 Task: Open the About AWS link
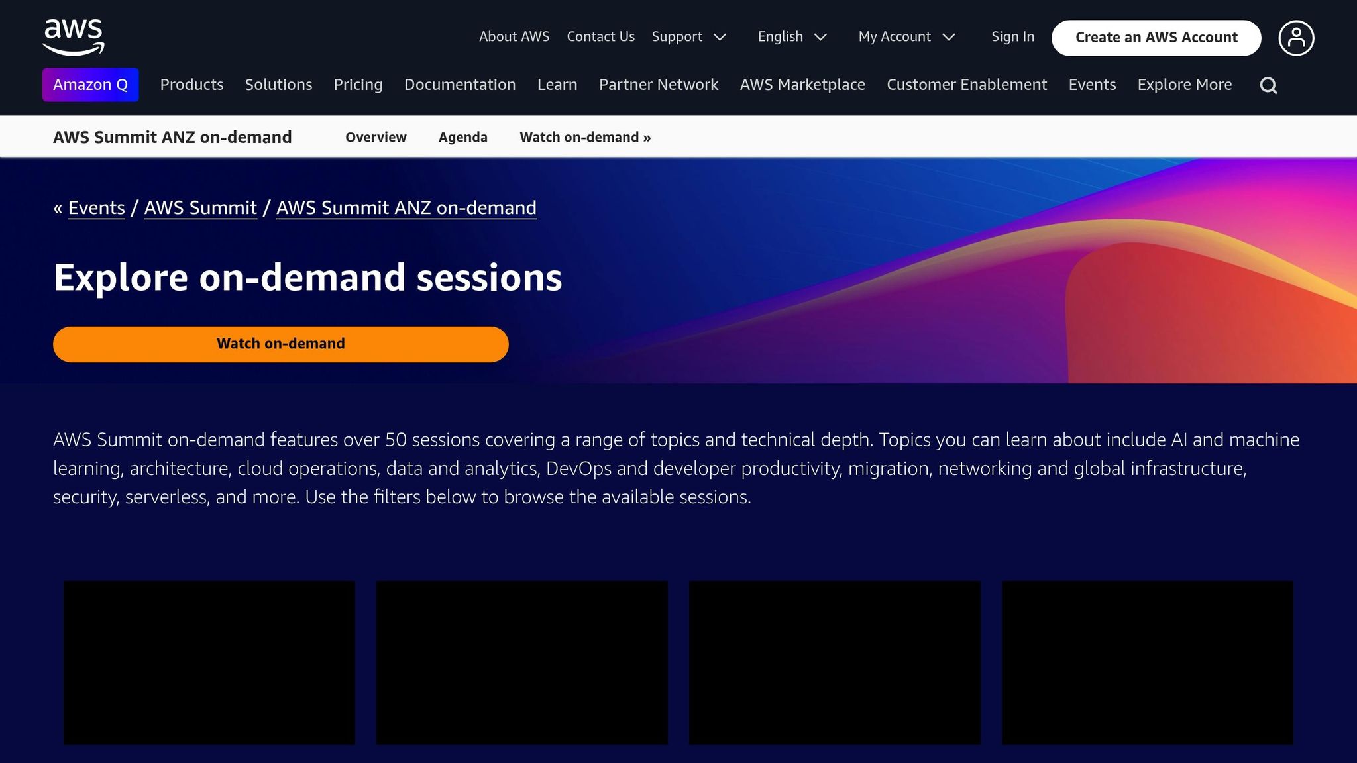[x=514, y=37]
